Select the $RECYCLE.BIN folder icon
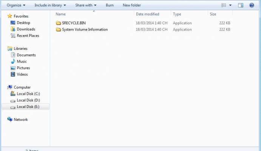 point(58,23)
